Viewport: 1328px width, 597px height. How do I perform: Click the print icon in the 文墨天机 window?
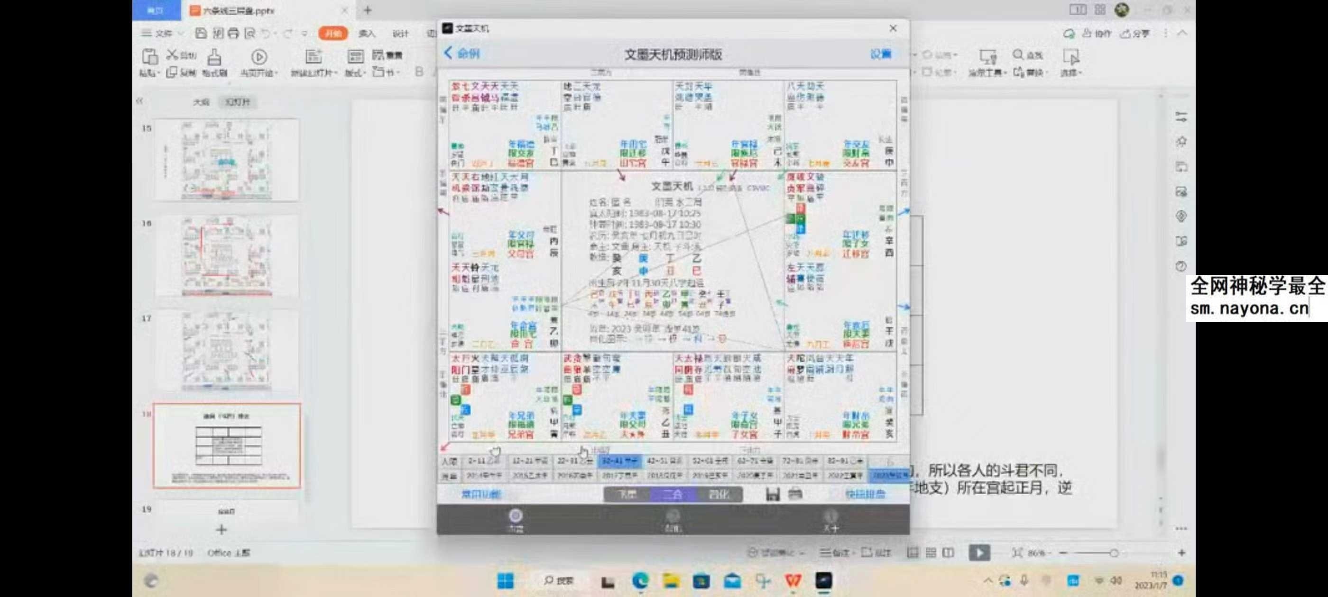click(x=795, y=494)
